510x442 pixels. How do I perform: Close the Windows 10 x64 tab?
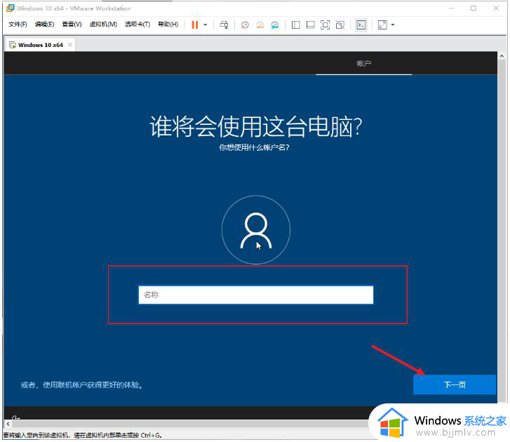pyautogui.click(x=70, y=45)
